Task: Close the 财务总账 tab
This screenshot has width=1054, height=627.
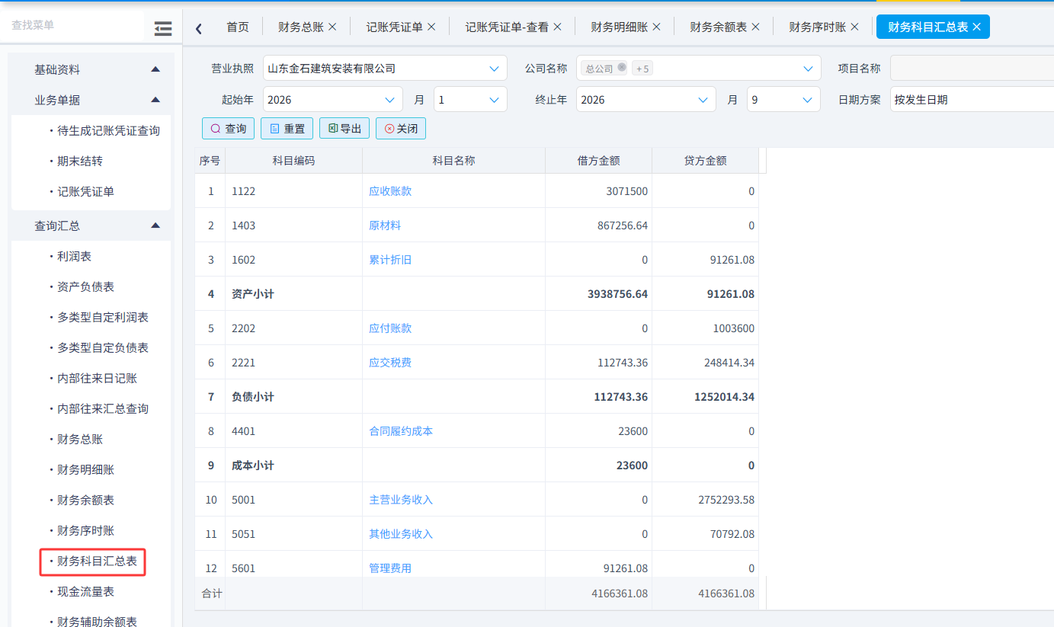Action: point(332,27)
